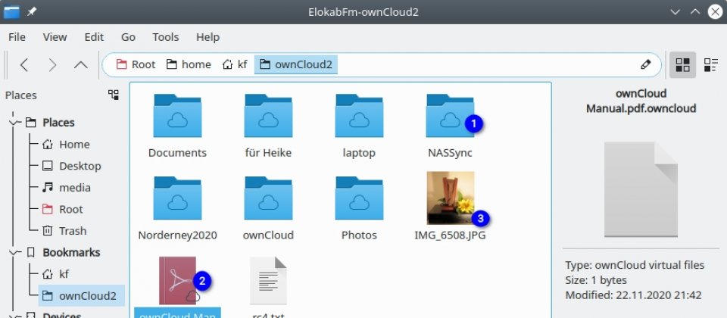Jump to Root in the path breadcrumb
The image size is (727, 318).
pos(136,64)
